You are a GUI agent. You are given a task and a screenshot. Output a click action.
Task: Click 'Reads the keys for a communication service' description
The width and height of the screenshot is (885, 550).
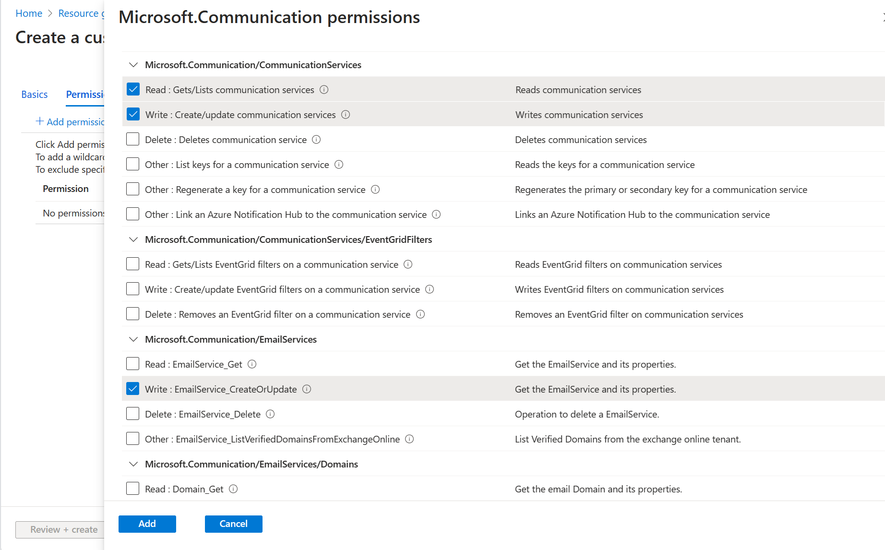coord(605,165)
